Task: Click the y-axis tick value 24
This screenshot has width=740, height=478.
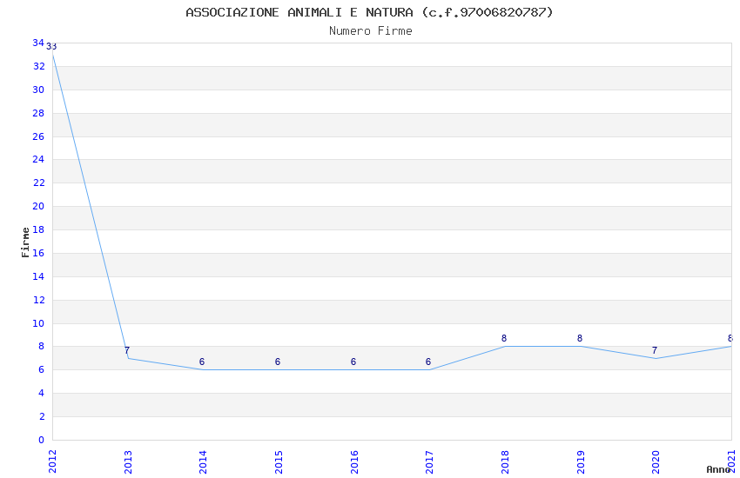Action: [38, 159]
